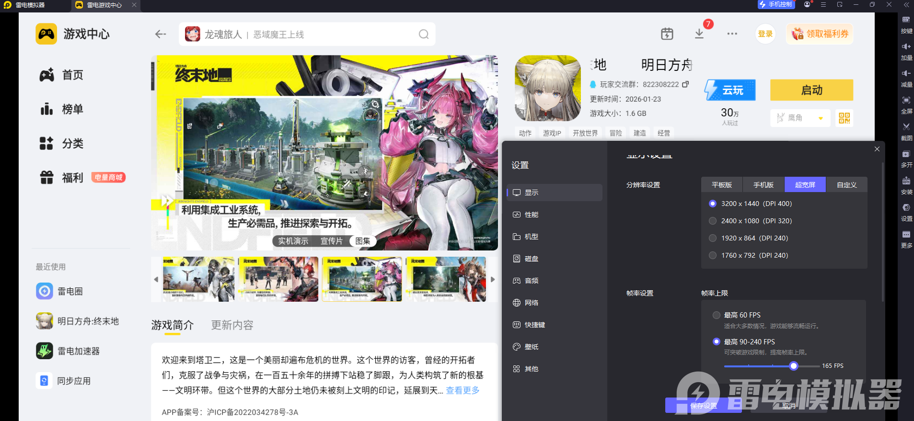Open 更多 tools in the sidebar
This screenshot has height=421, width=914.
click(x=906, y=239)
